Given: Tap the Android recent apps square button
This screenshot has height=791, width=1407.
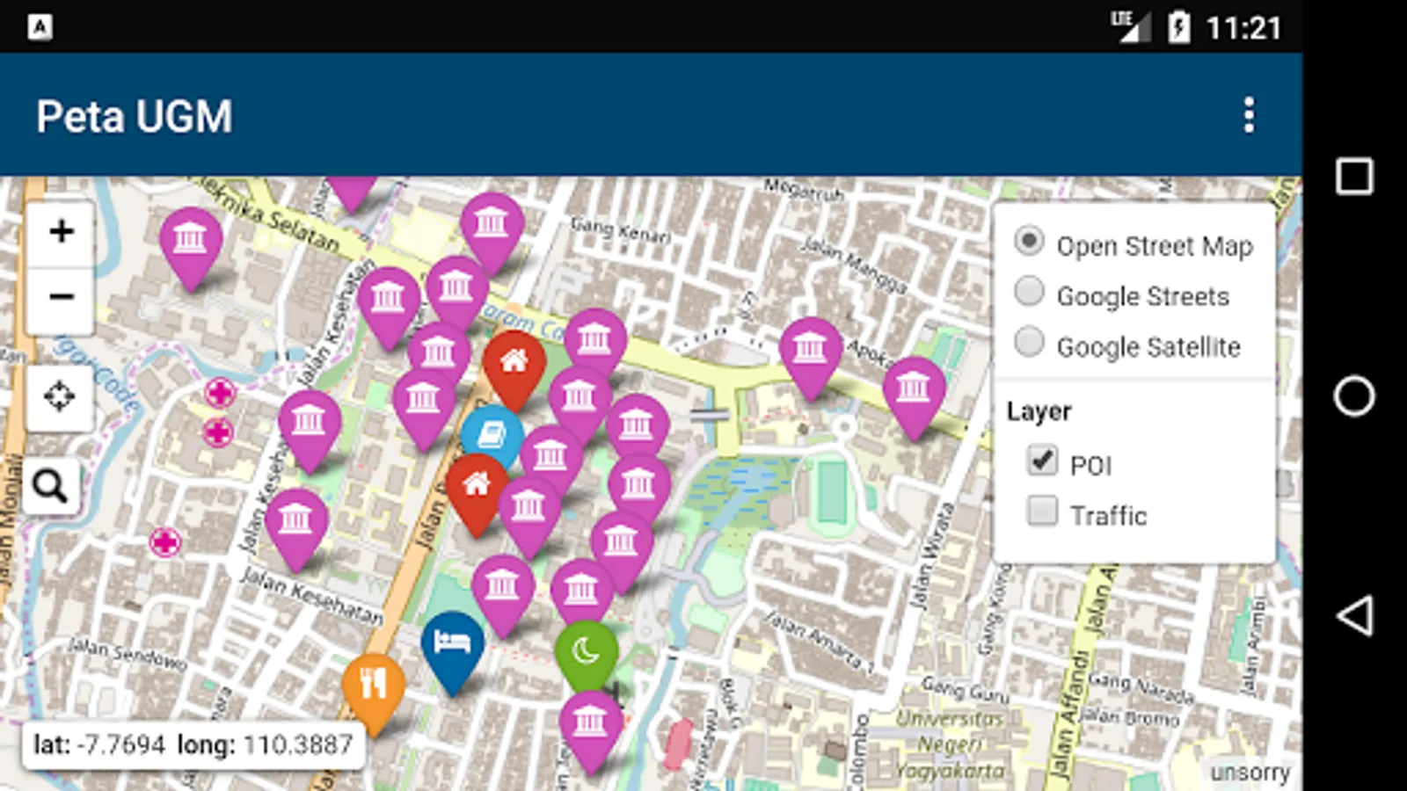Looking at the screenshot, I should point(1354,176).
